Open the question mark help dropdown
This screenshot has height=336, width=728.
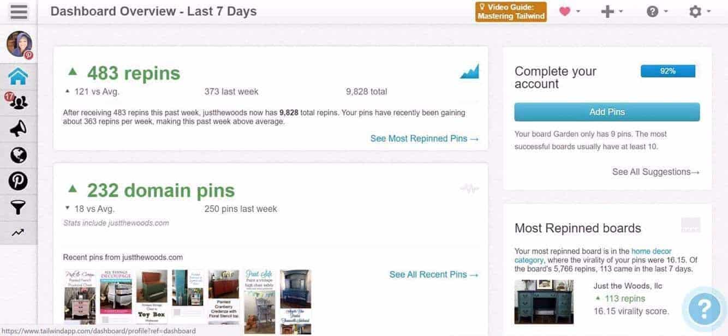click(x=657, y=11)
